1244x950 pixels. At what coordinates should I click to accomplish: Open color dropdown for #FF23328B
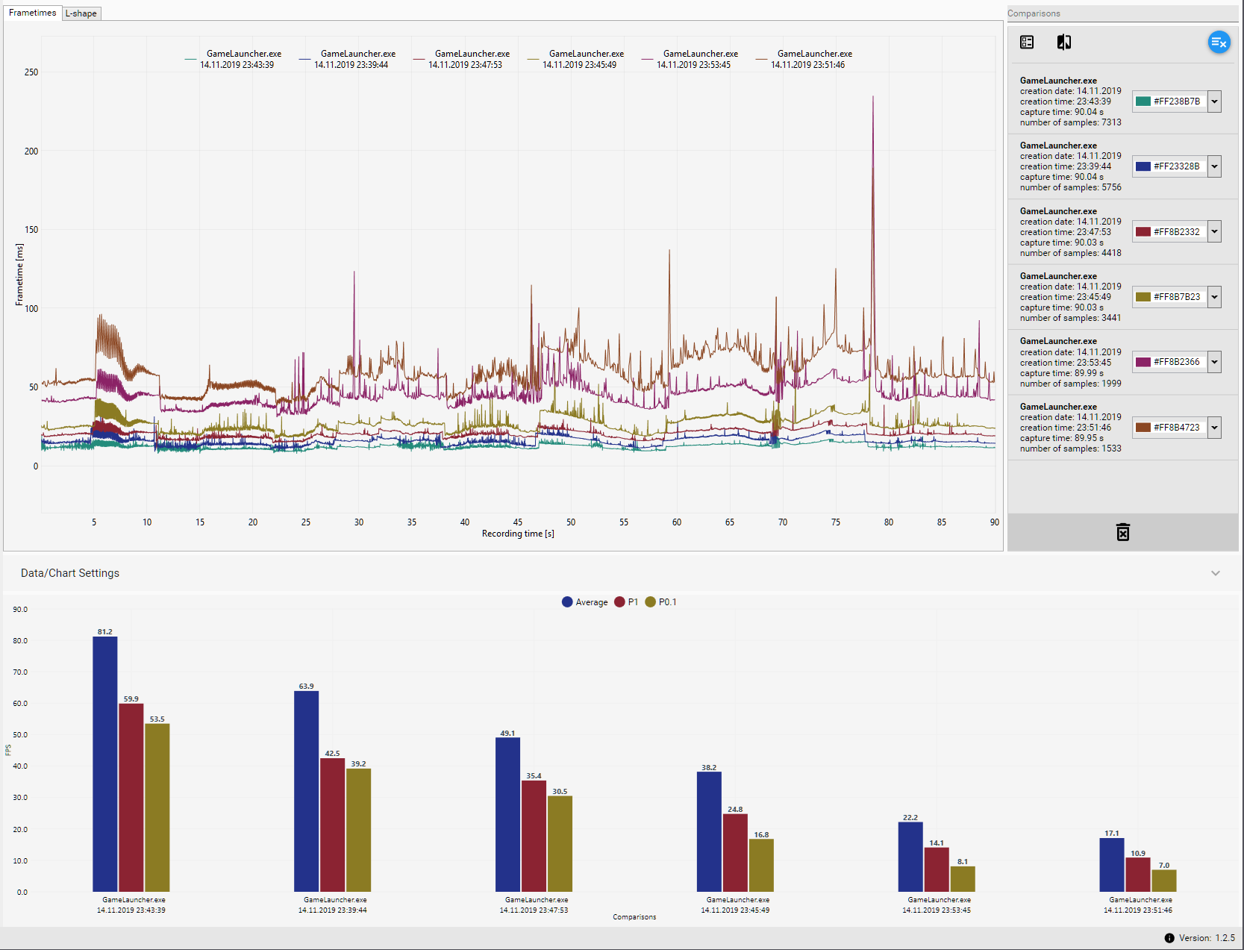click(1215, 166)
